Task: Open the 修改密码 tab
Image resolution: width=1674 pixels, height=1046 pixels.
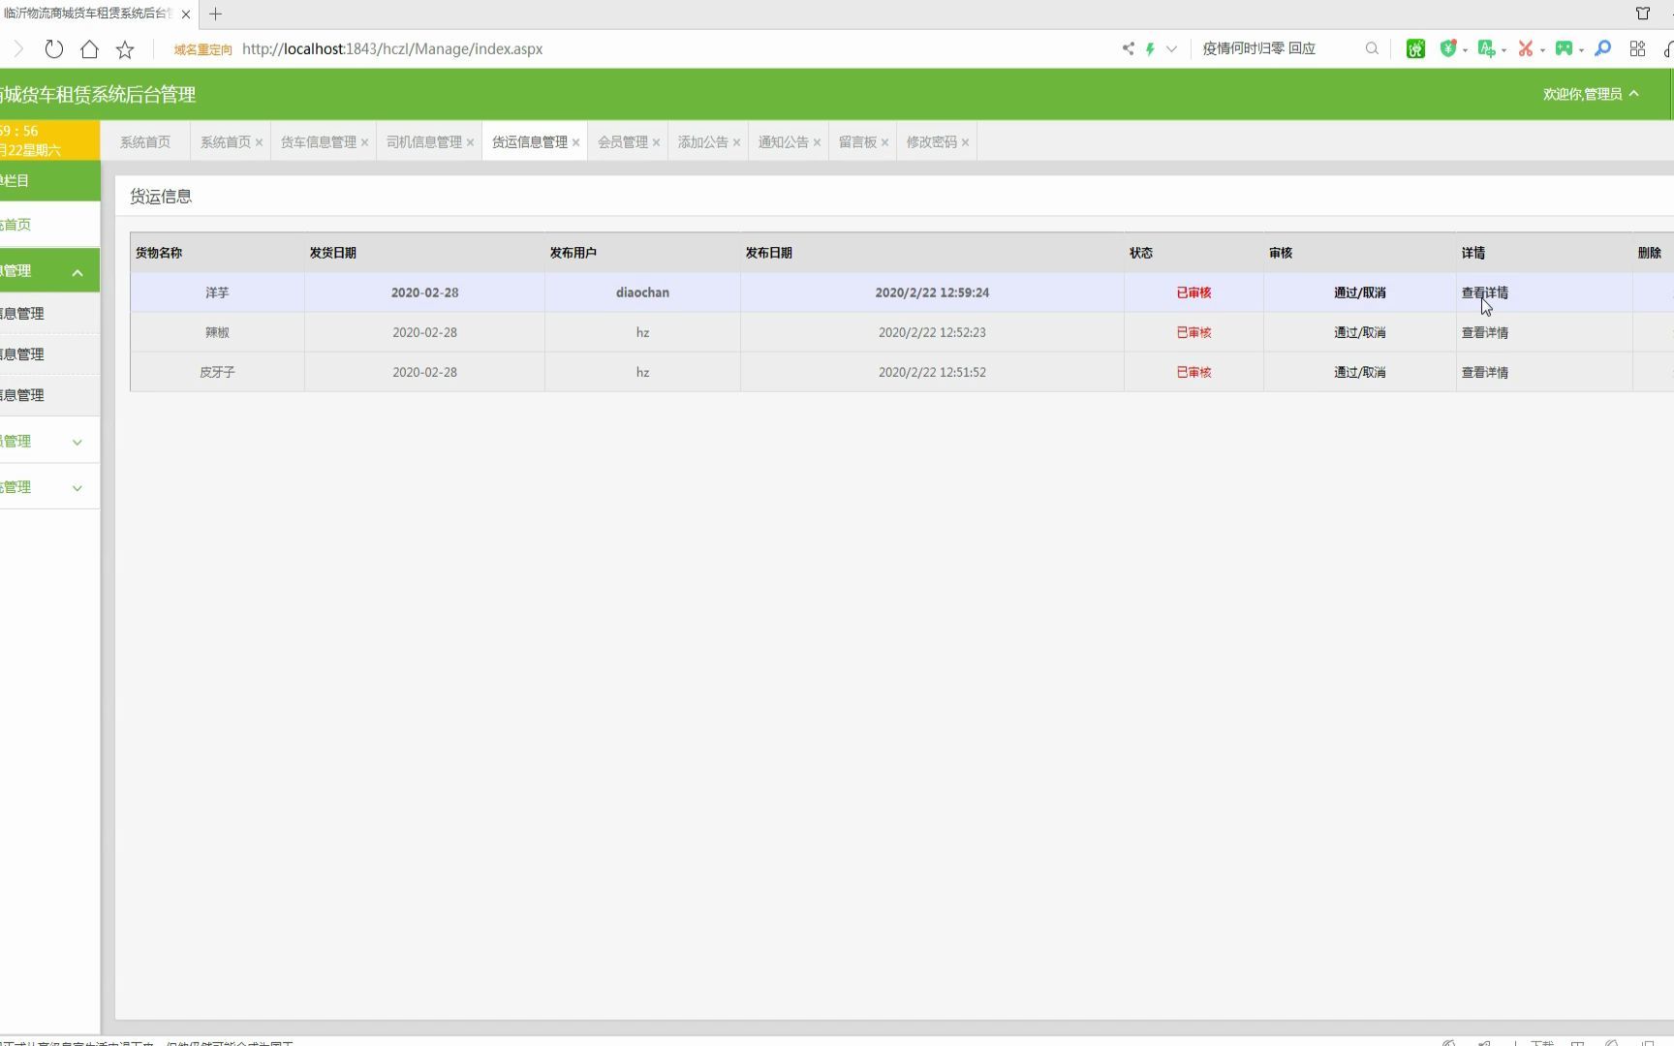Action: pos(932,141)
